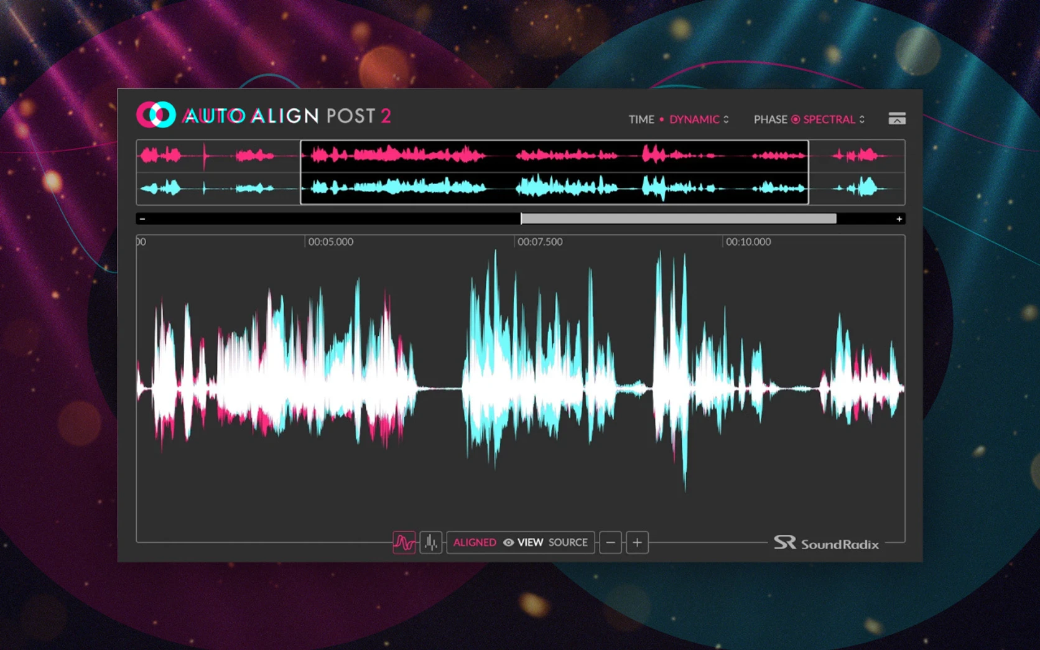
Task: Toggle the Phase correction circle indicator
Action: click(795, 119)
